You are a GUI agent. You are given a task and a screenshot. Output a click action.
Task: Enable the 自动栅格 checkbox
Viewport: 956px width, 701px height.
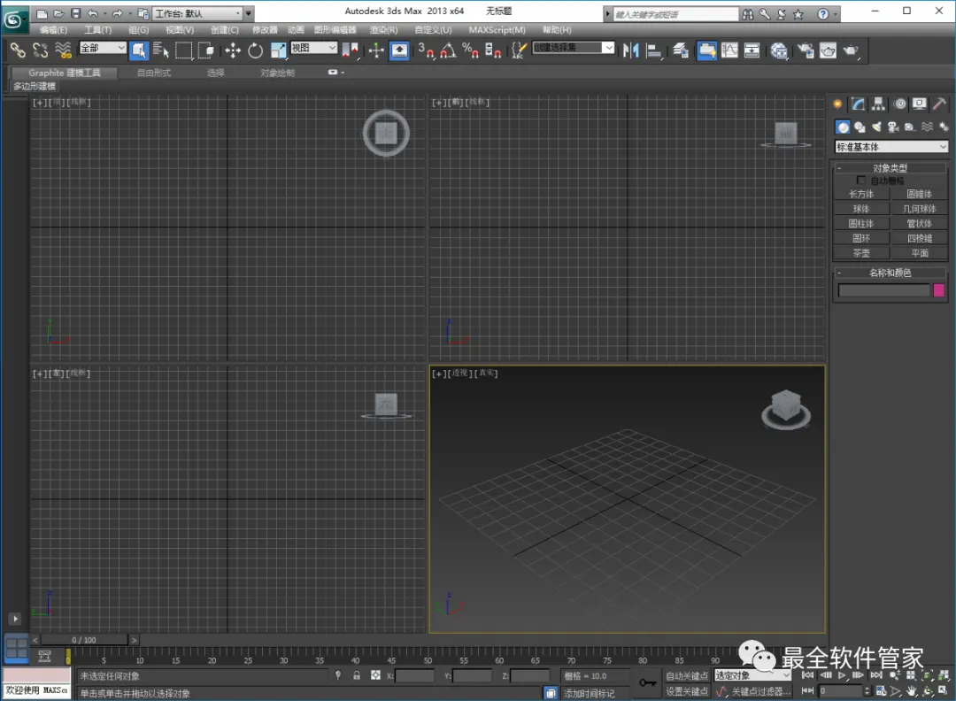coord(862,181)
